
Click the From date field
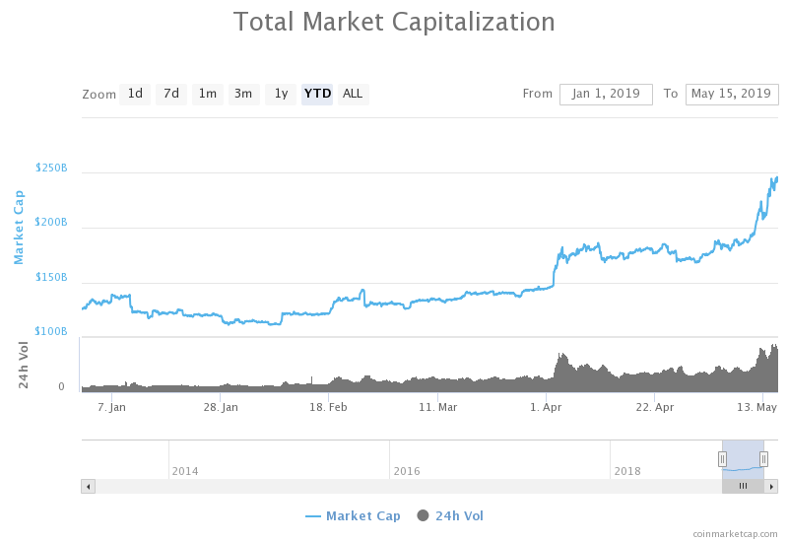(x=606, y=94)
